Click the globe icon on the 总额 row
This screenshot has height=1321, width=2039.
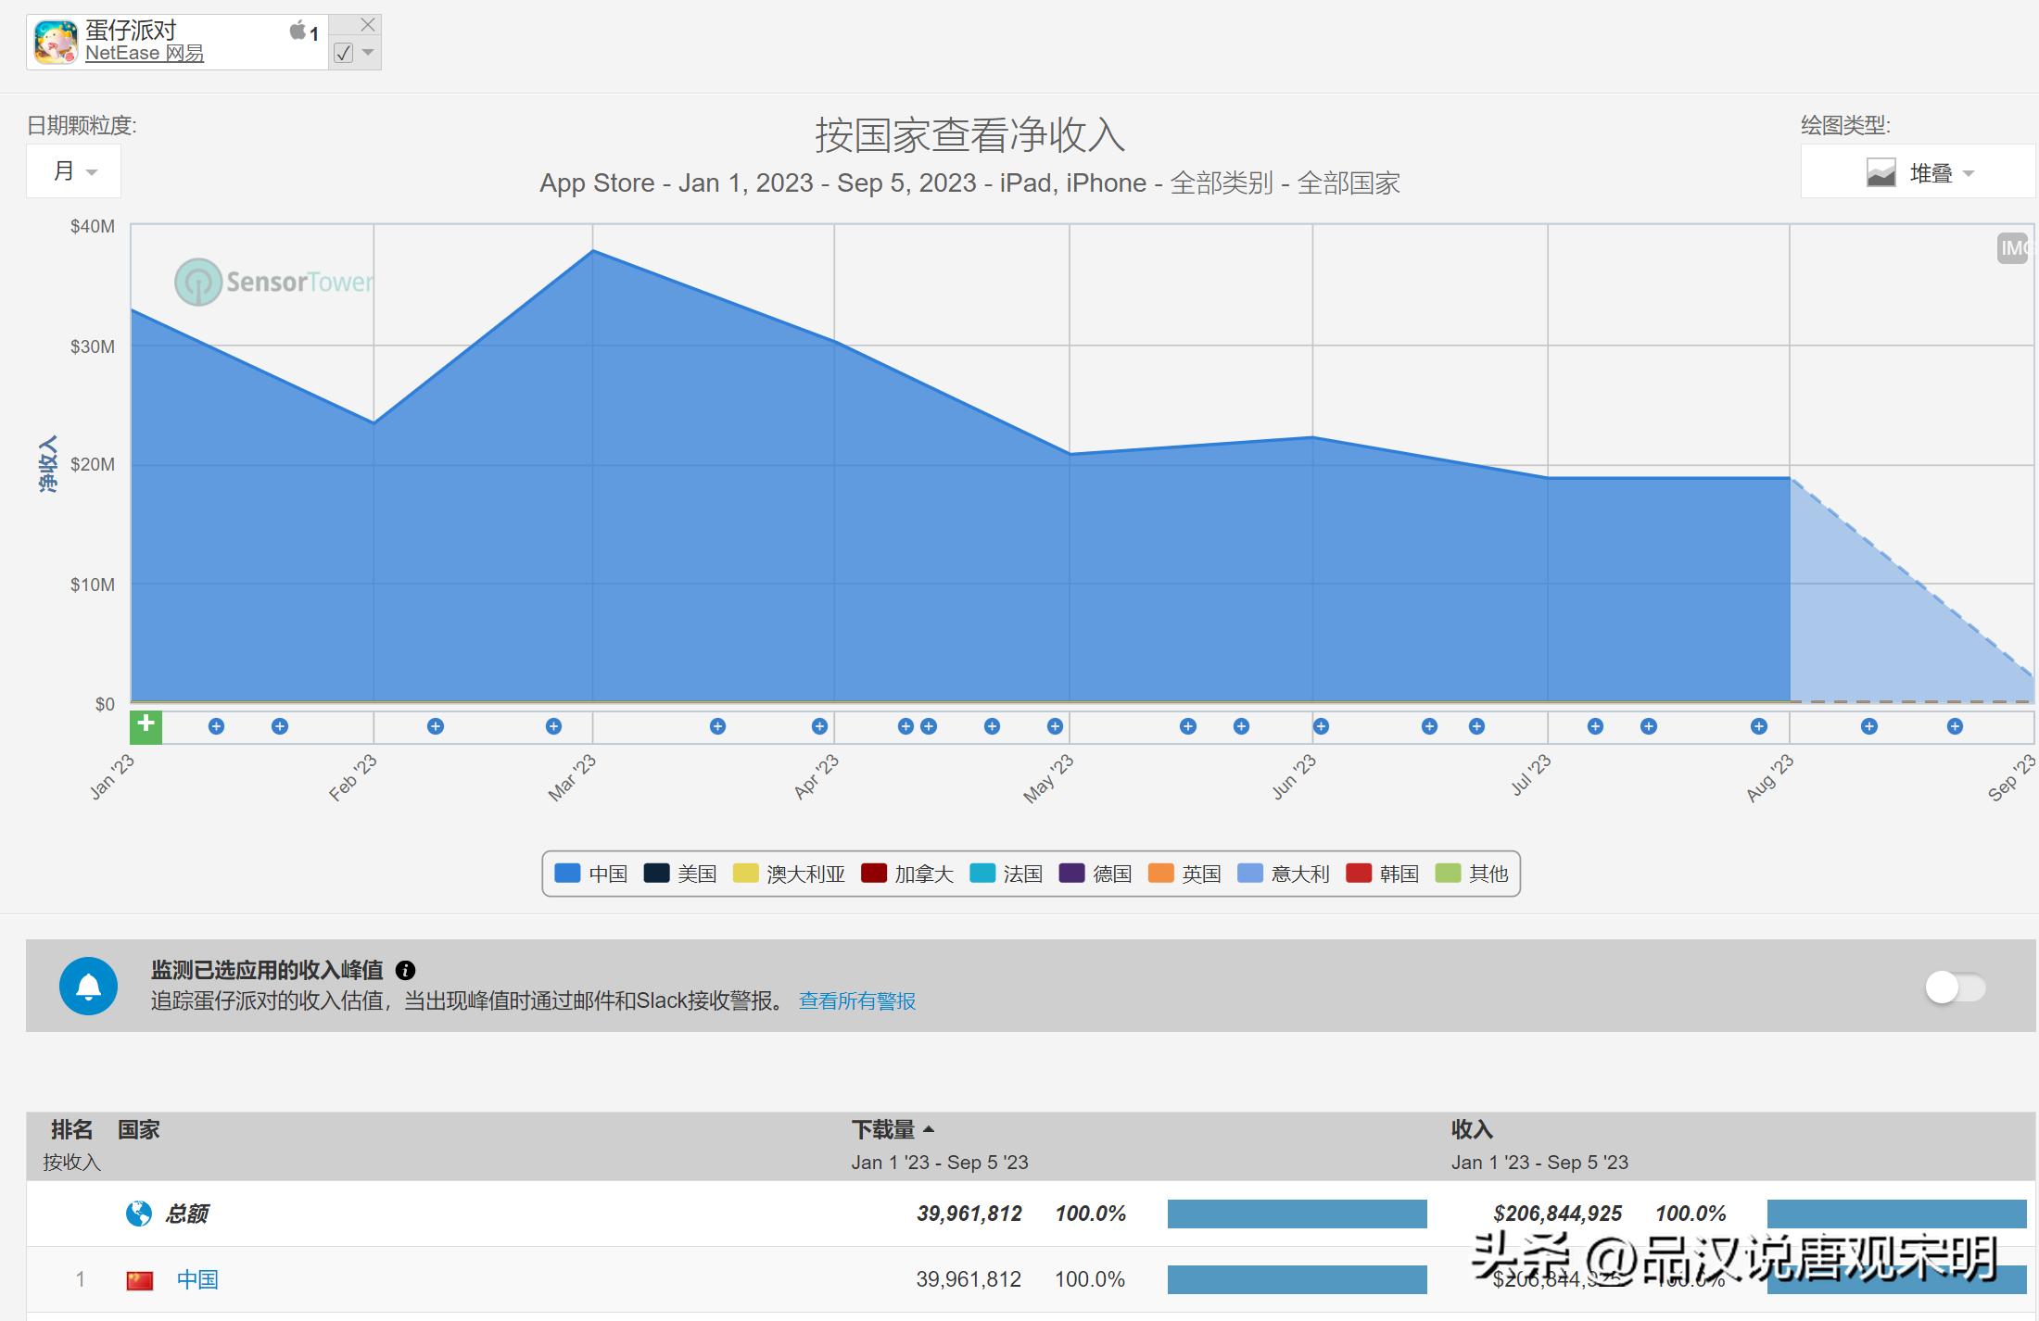point(137,1213)
